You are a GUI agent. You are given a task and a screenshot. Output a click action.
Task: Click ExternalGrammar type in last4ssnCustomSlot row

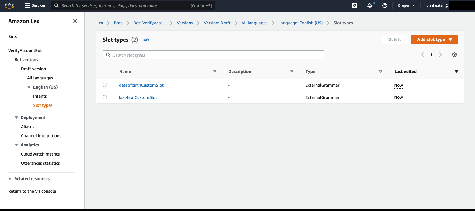pos(322,97)
